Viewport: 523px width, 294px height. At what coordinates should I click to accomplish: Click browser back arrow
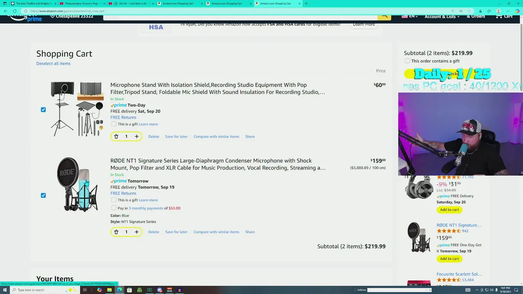pyautogui.click(x=6, y=11)
